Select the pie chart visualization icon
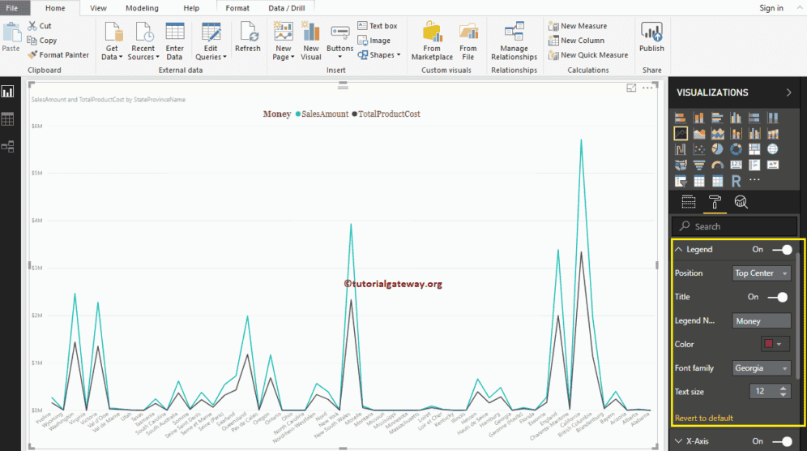Image resolution: width=807 pixels, height=451 pixels. tap(717, 149)
